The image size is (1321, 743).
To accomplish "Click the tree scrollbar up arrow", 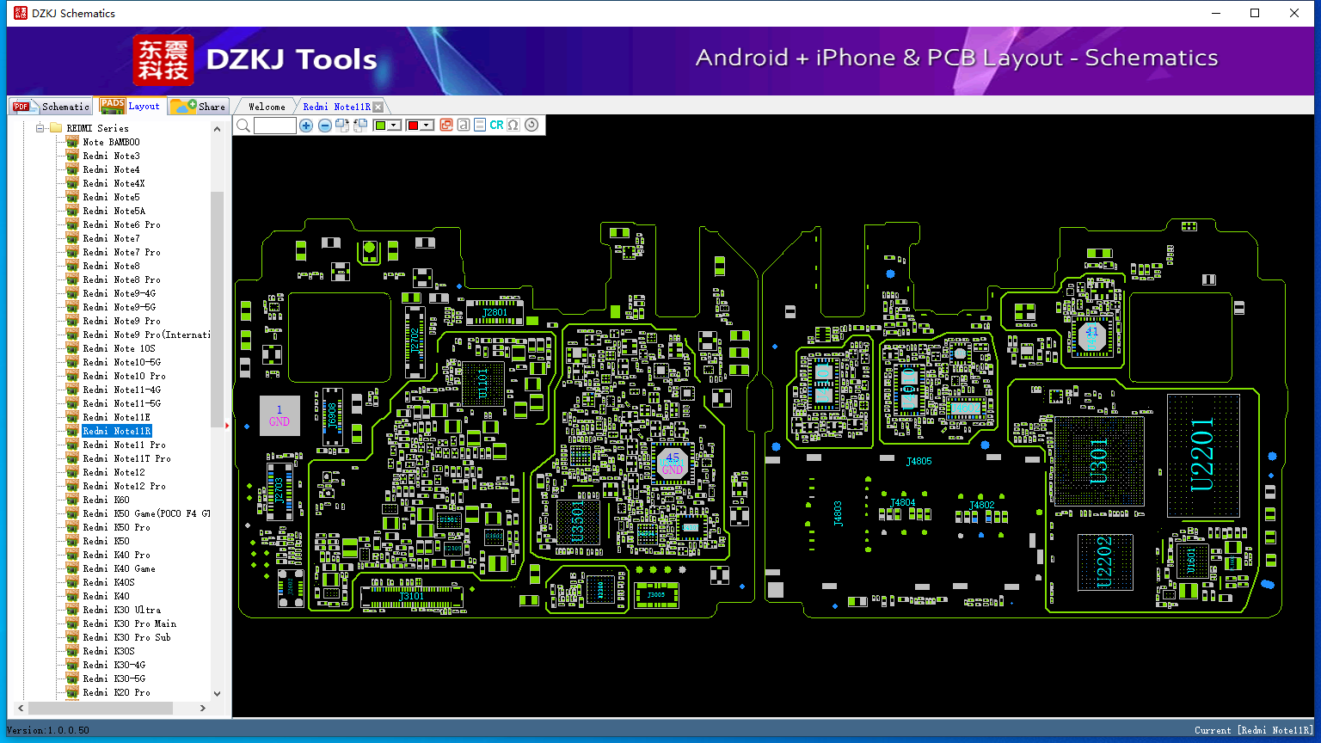I will pos(217,129).
